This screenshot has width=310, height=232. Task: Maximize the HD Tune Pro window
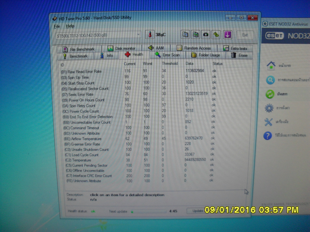pyautogui.click(x=241, y=18)
